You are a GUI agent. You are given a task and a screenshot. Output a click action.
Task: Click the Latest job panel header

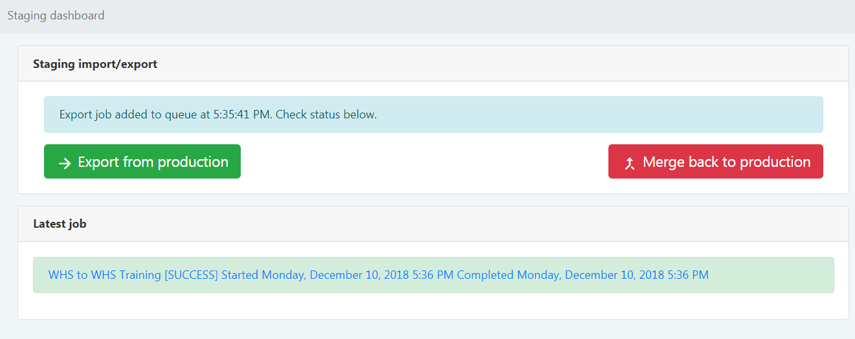coord(60,224)
